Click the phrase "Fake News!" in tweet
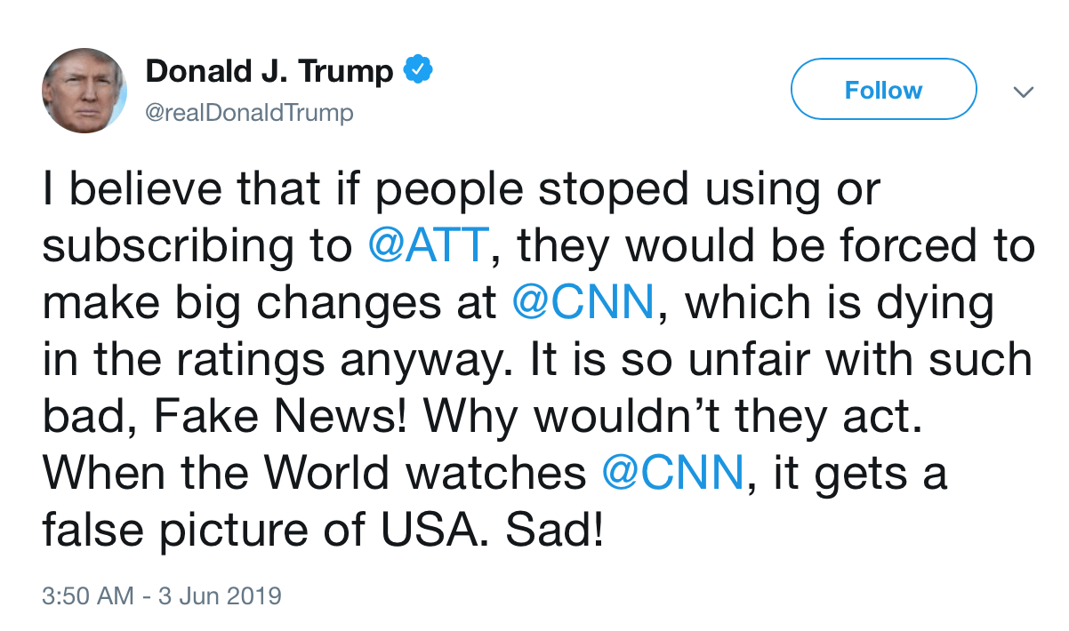 click(277, 417)
